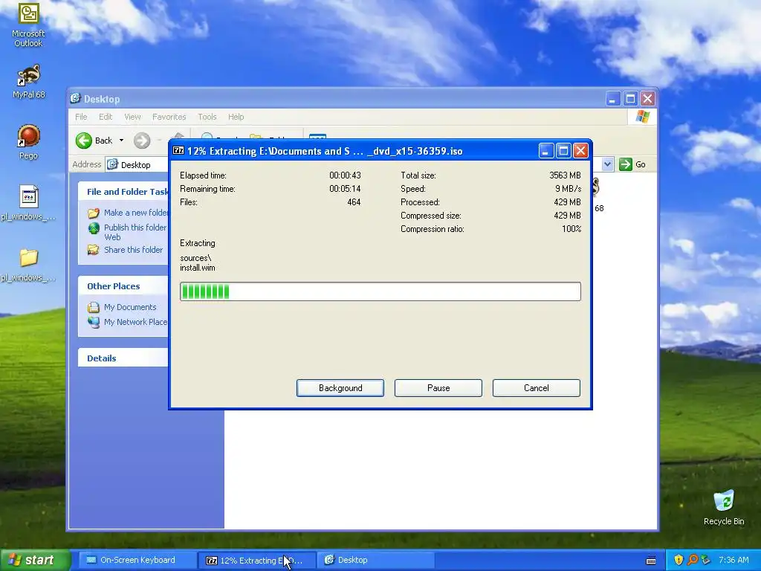
Task: Pause the extraction
Action: point(438,388)
